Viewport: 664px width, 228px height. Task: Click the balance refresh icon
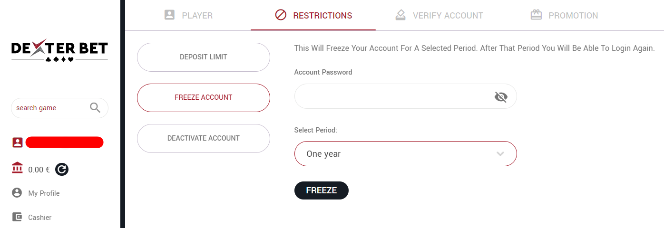point(62,169)
